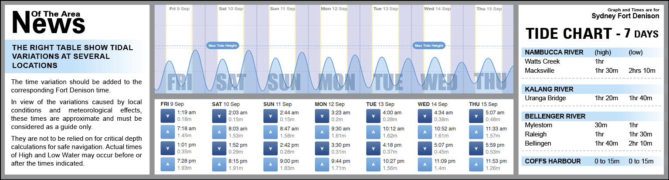Screen dimensions: 669x180
Task: Select Wednesday's 10:52 am high tide arrow icon
Action: 425,132
